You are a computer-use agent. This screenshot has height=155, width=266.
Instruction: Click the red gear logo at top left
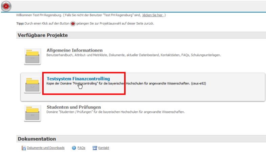click(x=6, y=6)
